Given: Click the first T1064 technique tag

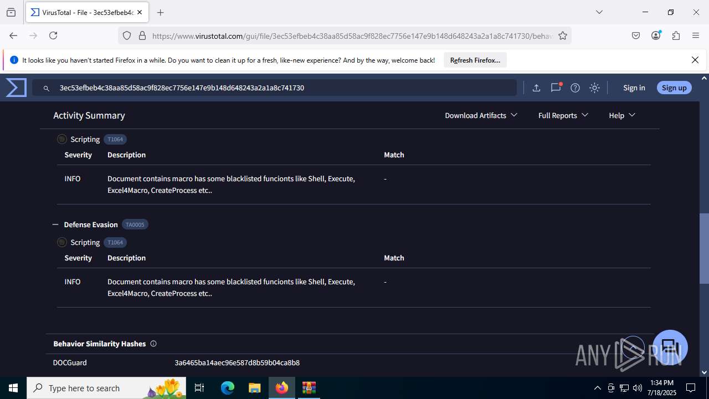Looking at the screenshot, I should (115, 139).
